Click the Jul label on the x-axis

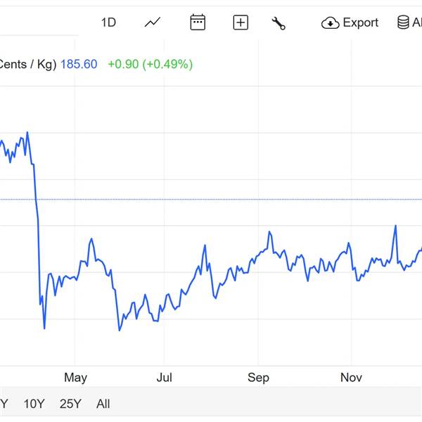(x=164, y=378)
